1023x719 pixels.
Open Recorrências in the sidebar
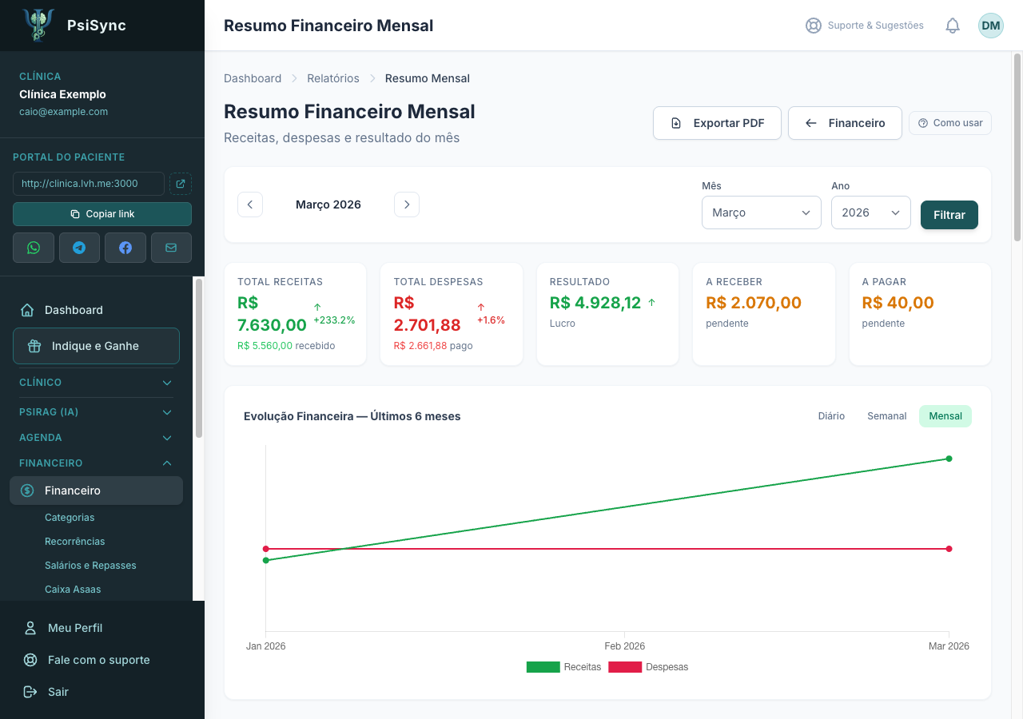click(75, 542)
